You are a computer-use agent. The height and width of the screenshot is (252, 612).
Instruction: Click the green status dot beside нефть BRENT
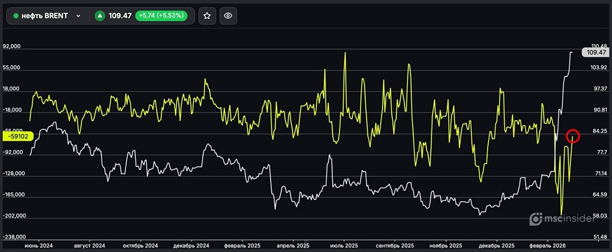[16, 16]
